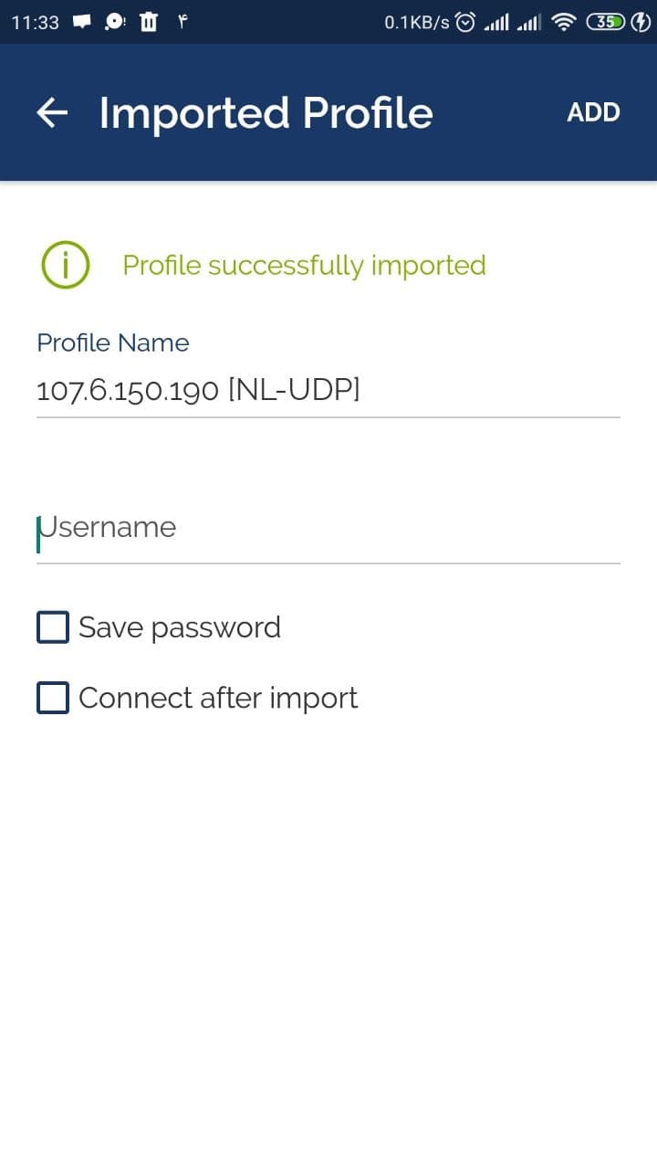Tap the Wi-Fi status icon

point(565,23)
